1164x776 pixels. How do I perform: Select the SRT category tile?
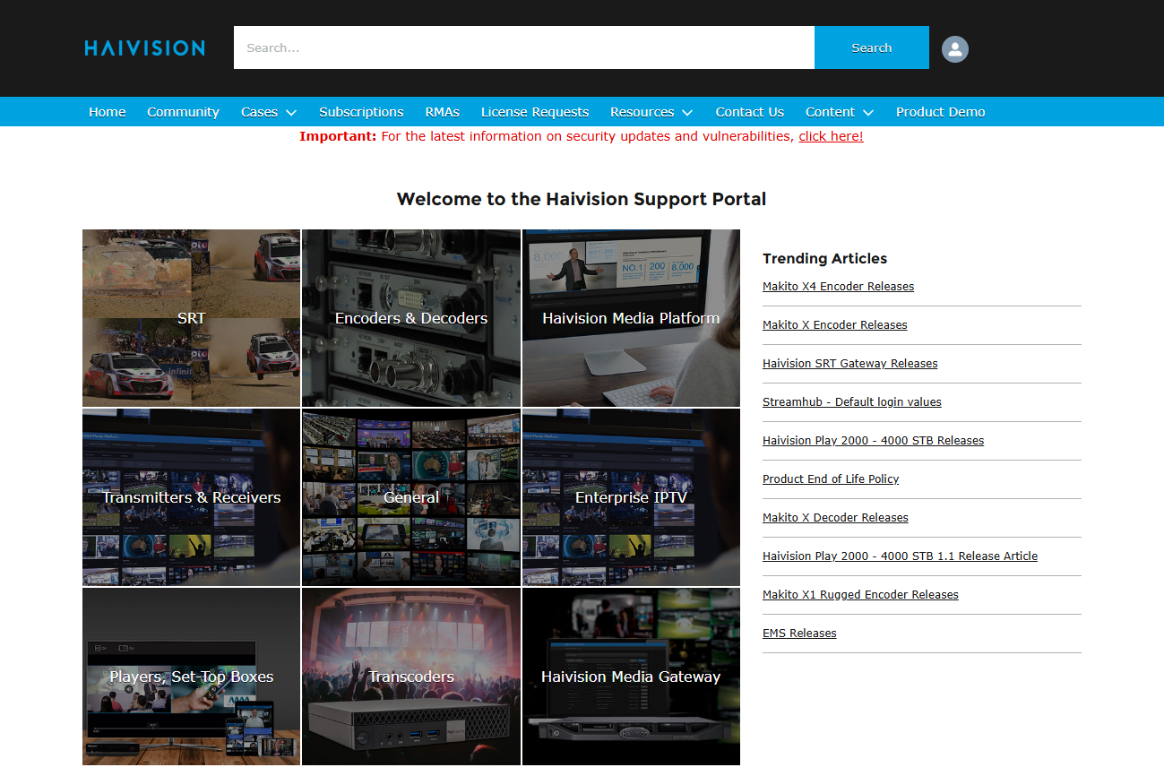tap(191, 318)
